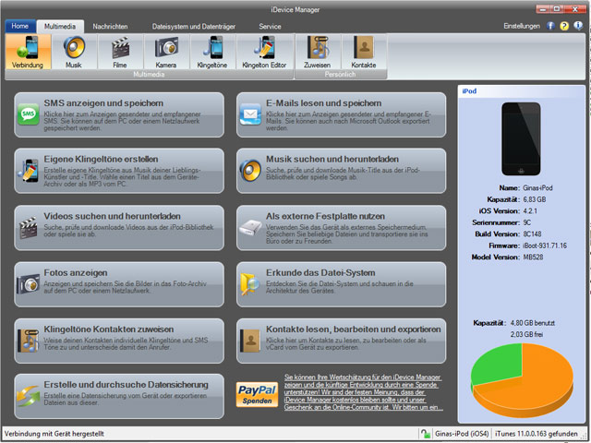Click the folder magnifier icon for Datei-System
The image size is (591, 443).
(x=250, y=284)
